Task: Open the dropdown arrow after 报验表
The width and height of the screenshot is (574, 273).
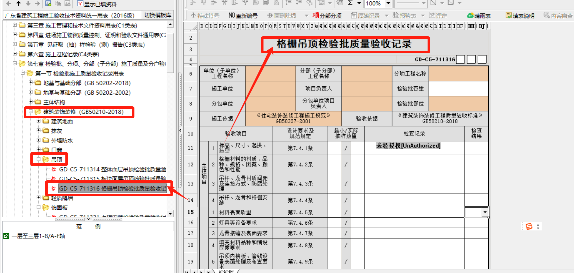Action: pyautogui.click(x=423, y=16)
